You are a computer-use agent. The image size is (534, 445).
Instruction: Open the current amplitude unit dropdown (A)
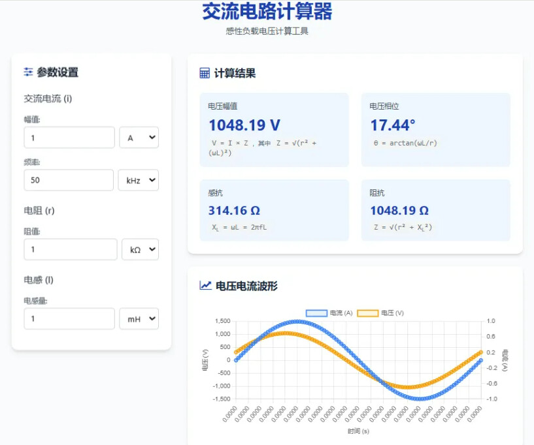click(x=139, y=138)
